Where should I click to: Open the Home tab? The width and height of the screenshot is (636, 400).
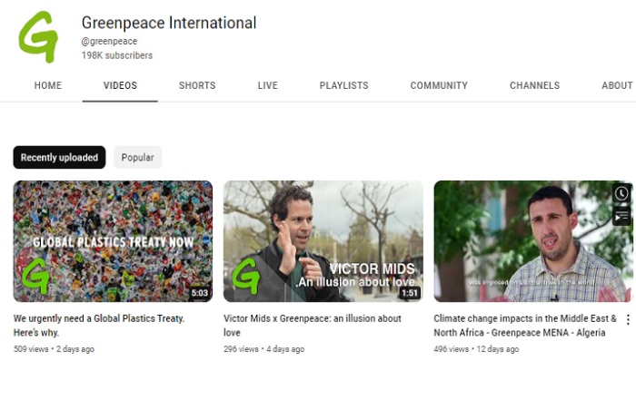coord(48,85)
